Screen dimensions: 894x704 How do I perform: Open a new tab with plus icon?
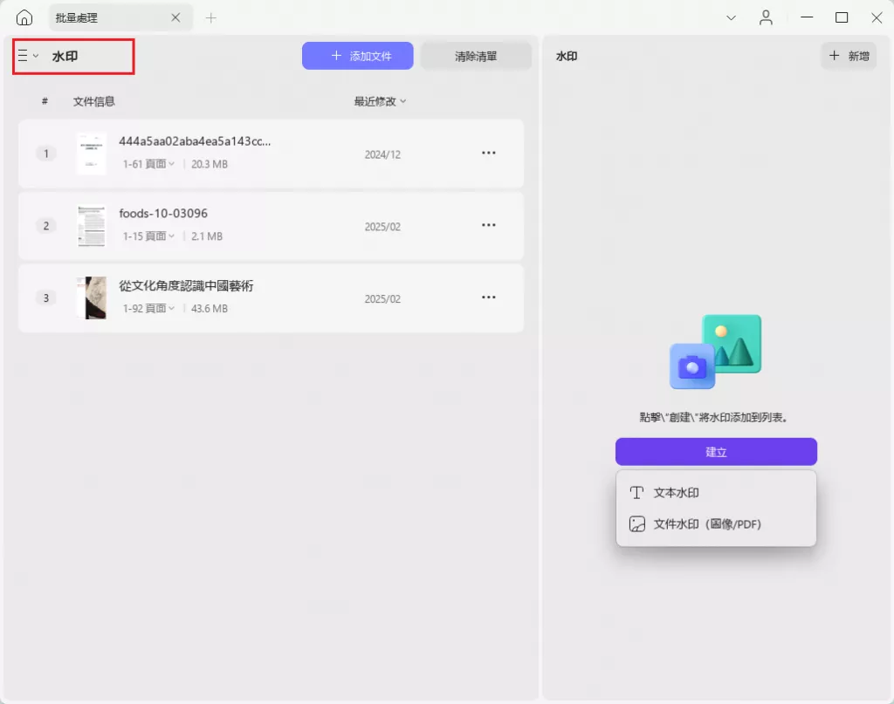coord(211,18)
